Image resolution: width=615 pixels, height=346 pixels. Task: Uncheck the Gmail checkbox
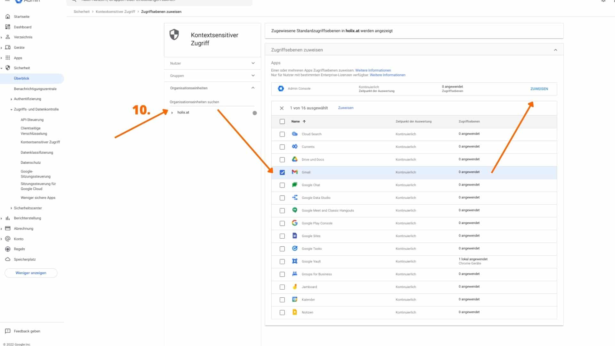[x=282, y=172]
